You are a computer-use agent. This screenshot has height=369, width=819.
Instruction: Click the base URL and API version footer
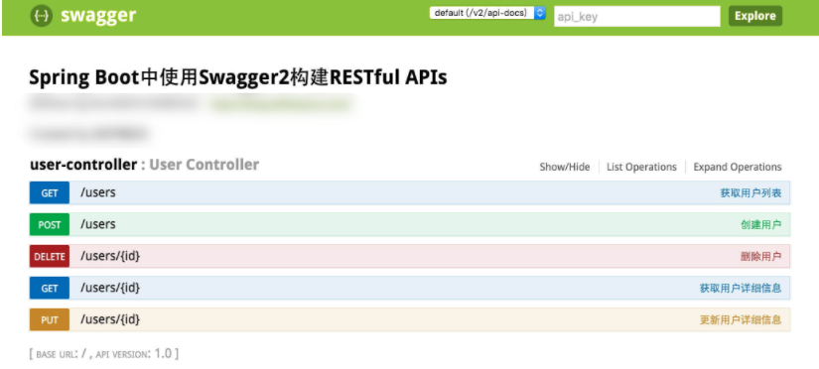pos(104,353)
